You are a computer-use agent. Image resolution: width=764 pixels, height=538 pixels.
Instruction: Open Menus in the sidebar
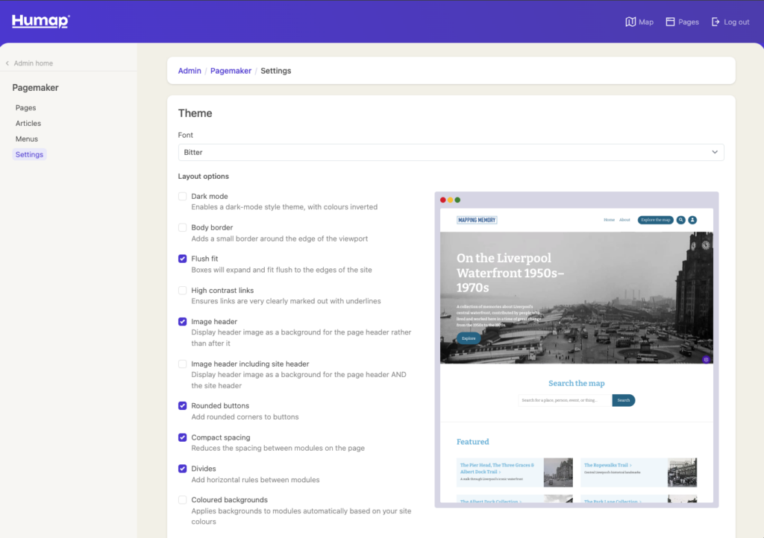point(27,139)
